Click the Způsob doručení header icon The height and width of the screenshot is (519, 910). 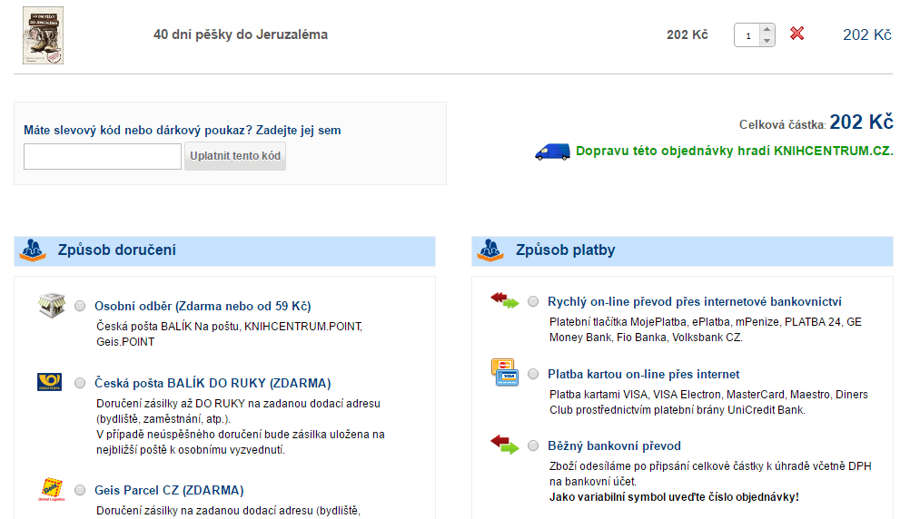click(x=33, y=250)
